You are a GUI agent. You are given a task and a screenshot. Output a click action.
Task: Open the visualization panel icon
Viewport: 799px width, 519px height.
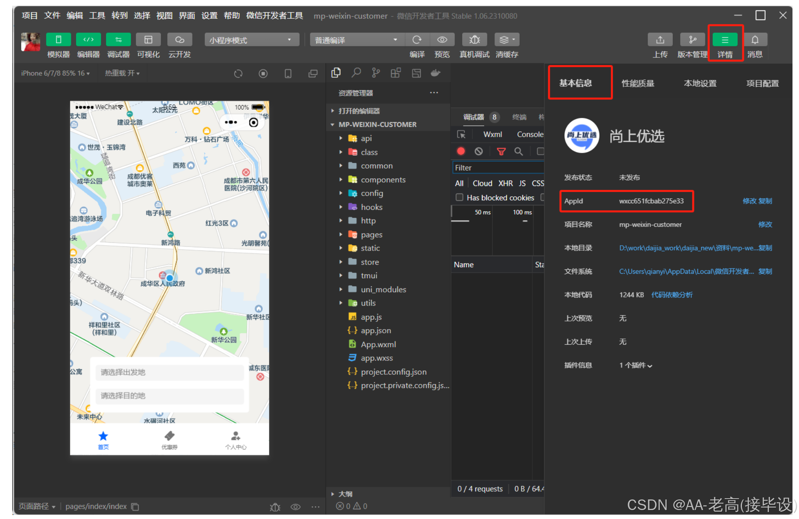tap(148, 40)
